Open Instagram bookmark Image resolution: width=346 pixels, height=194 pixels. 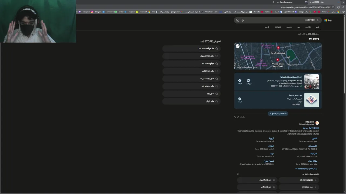88,12
